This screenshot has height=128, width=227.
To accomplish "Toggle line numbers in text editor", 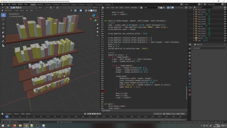I will pos(168,7).
